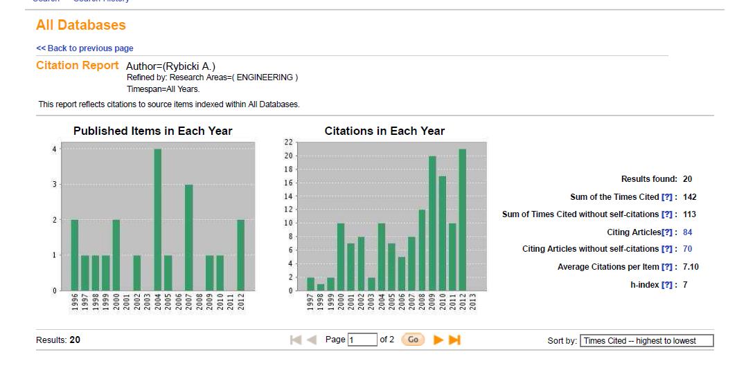This screenshot has width=737, height=370.
Task: Open the 70 citing articles link
Action: 688,250
